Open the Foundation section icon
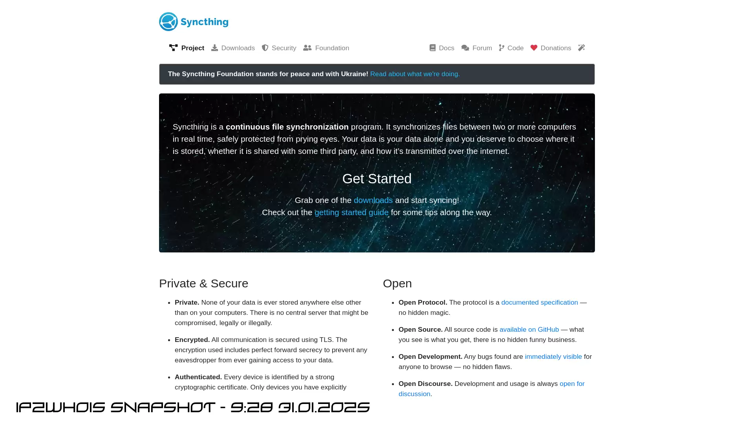Viewport: 754px width, 424px height. click(x=307, y=48)
